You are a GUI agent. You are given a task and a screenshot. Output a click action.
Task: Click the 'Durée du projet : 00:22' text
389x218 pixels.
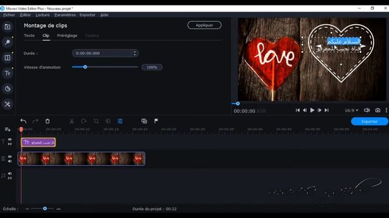click(x=154, y=209)
